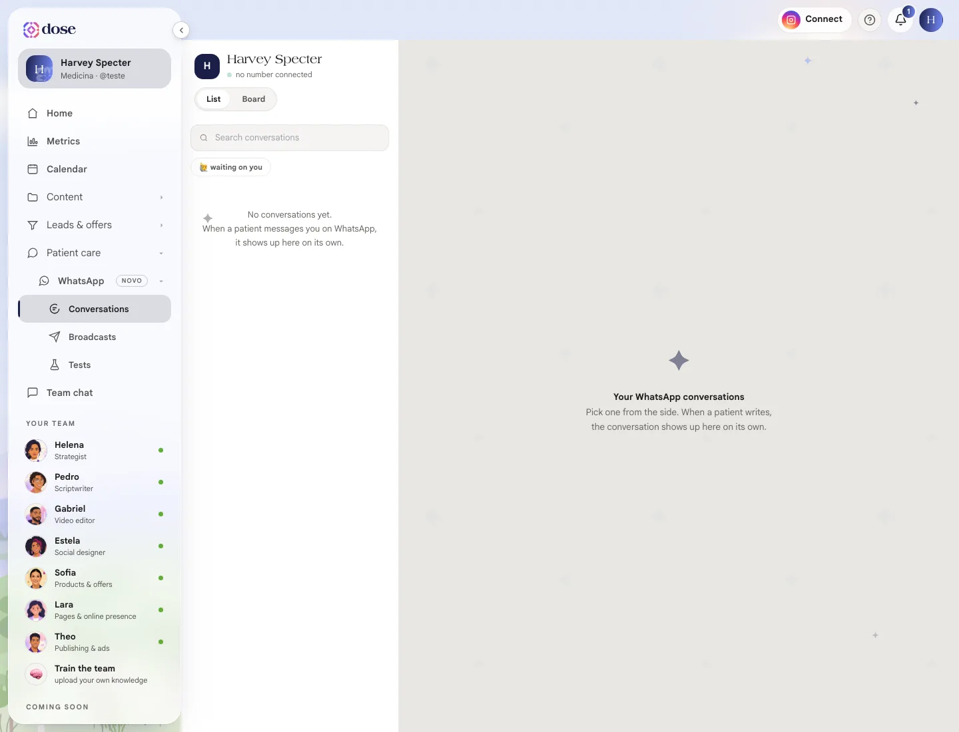Click the Tests flask icon

55,365
